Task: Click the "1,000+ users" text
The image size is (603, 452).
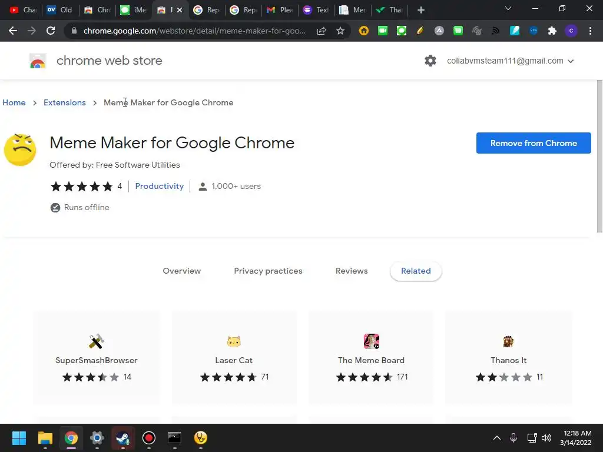Action: (236, 187)
